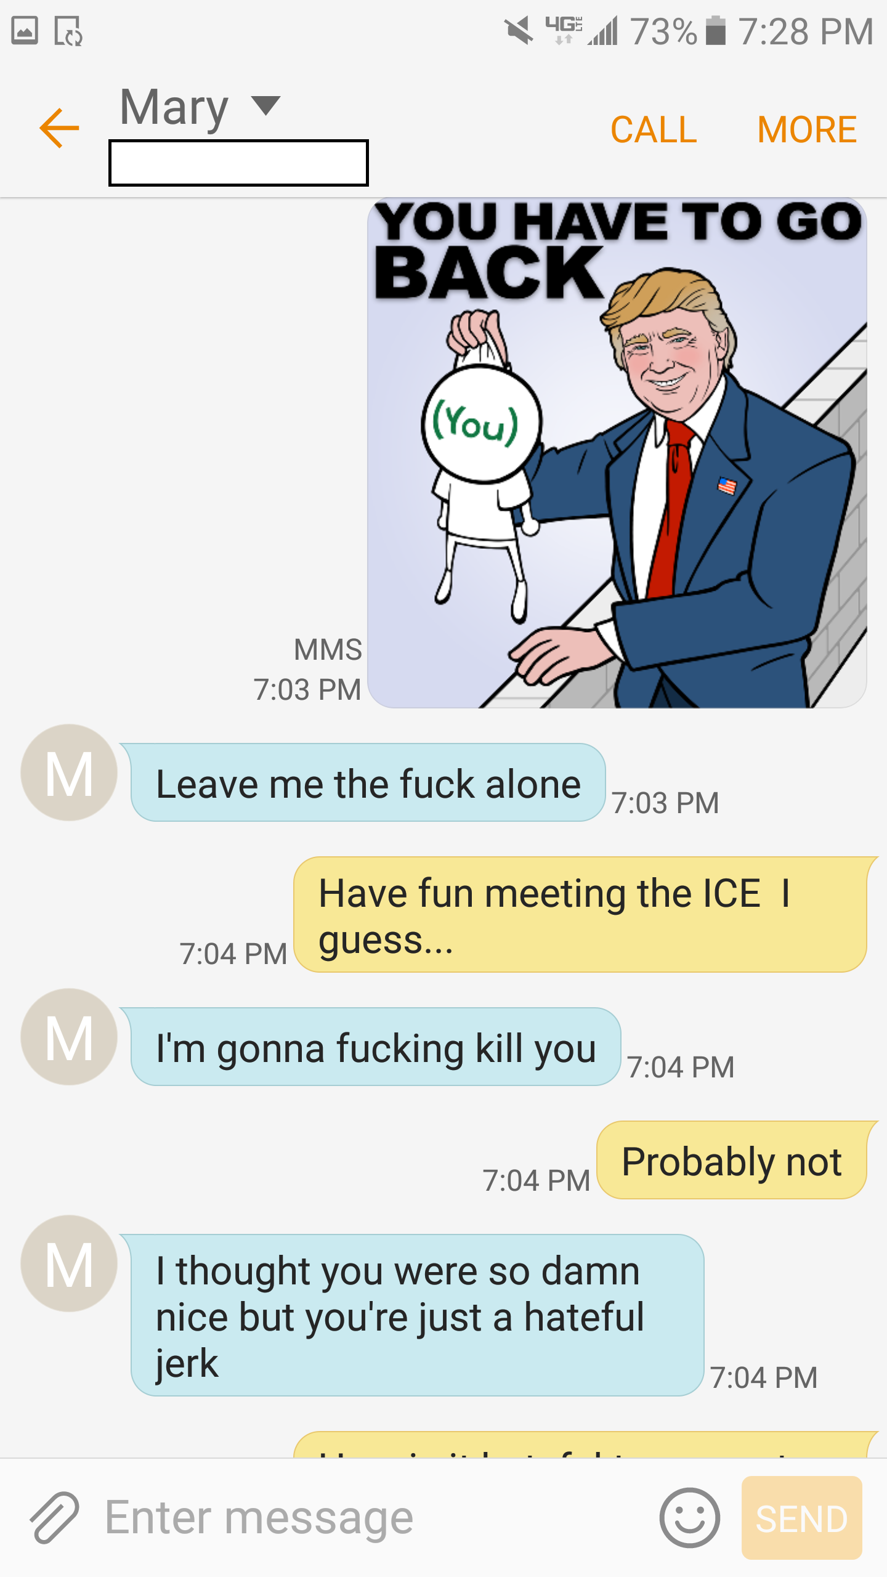Tap the "Have fun meeting the ICE" message

pos(580,915)
